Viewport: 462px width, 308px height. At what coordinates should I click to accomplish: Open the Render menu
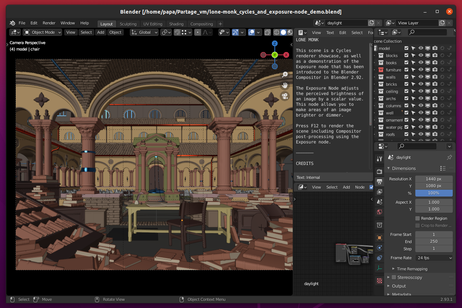pyautogui.click(x=49, y=23)
